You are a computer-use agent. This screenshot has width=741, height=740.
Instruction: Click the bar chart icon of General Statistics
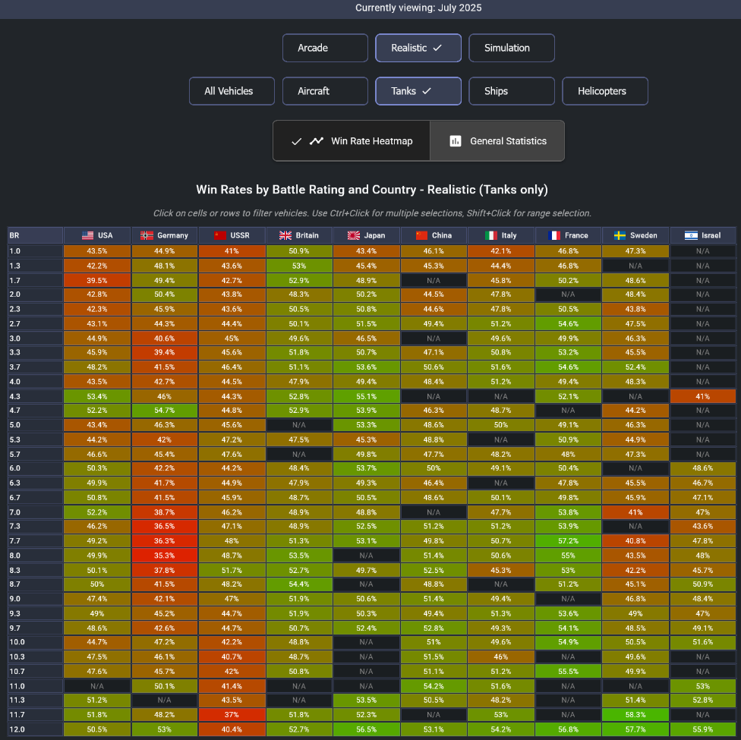click(x=455, y=141)
